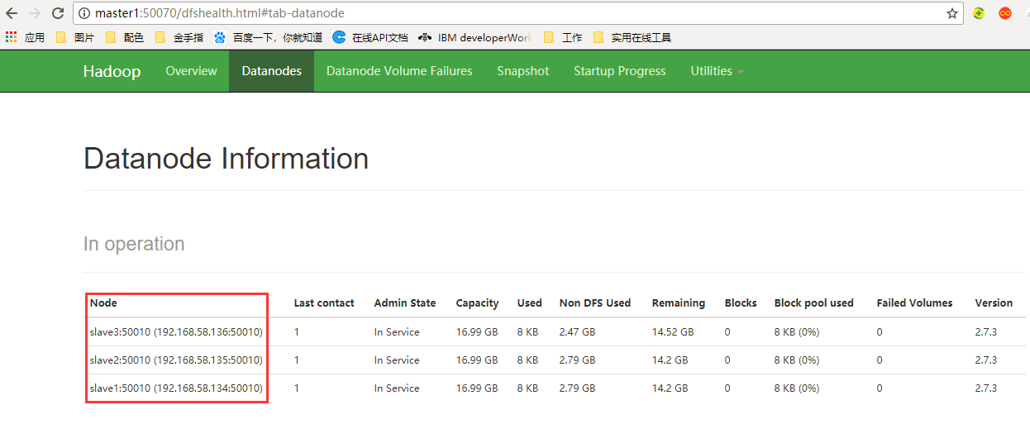Open the 在线API文档 bookmark
Image resolution: width=1030 pixels, height=443 pixels.
click(370, 37)
